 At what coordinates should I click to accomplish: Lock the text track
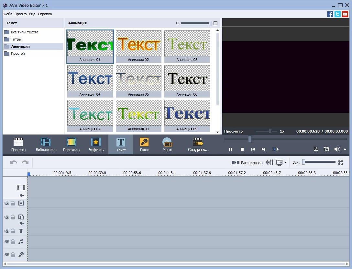pyautogui.click(x=13, y=231)
